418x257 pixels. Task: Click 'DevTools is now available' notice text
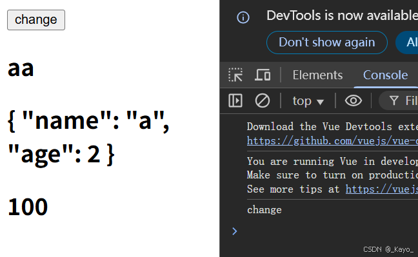tap(342, 15)
